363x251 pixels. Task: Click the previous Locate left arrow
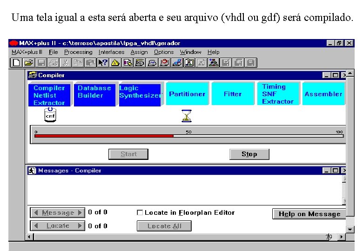click(x=36, y=226)
